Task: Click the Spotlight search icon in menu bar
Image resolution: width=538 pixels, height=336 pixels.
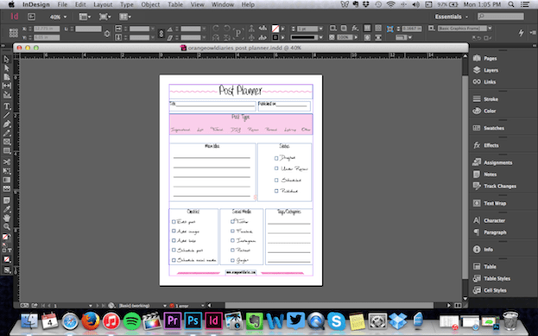Action: coord(511,4)
